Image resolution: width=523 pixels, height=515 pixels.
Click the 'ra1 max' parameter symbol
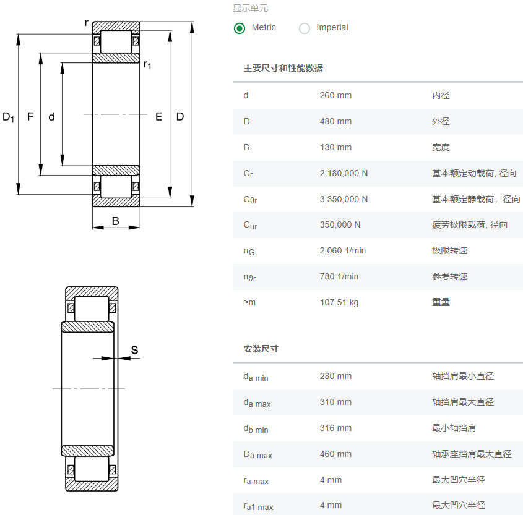point(258,506)
